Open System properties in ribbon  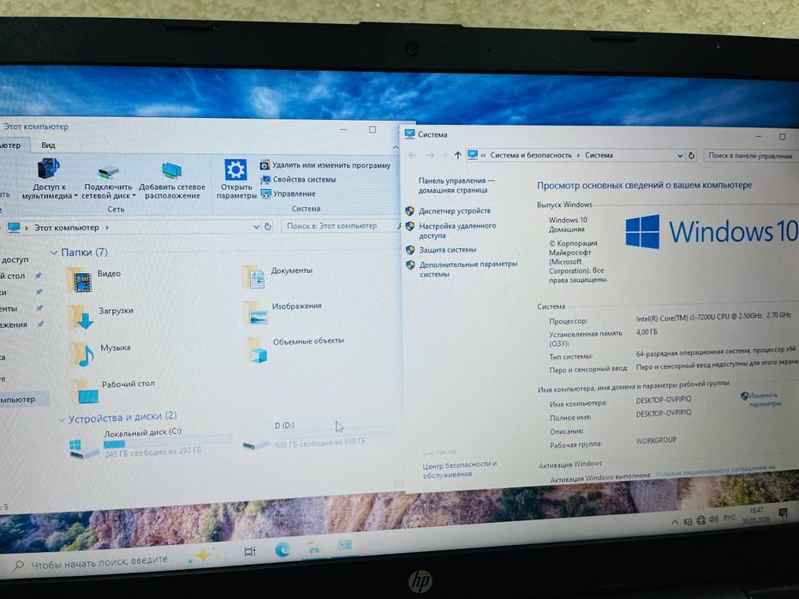pos(298,180)
